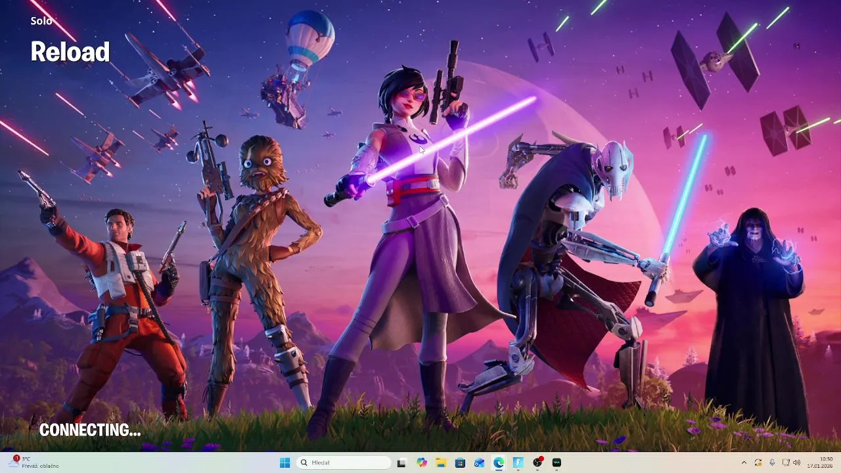Click the sync tray icon
Screen dimensions: 841x473
pyautogui.click(x=758, y=462)
